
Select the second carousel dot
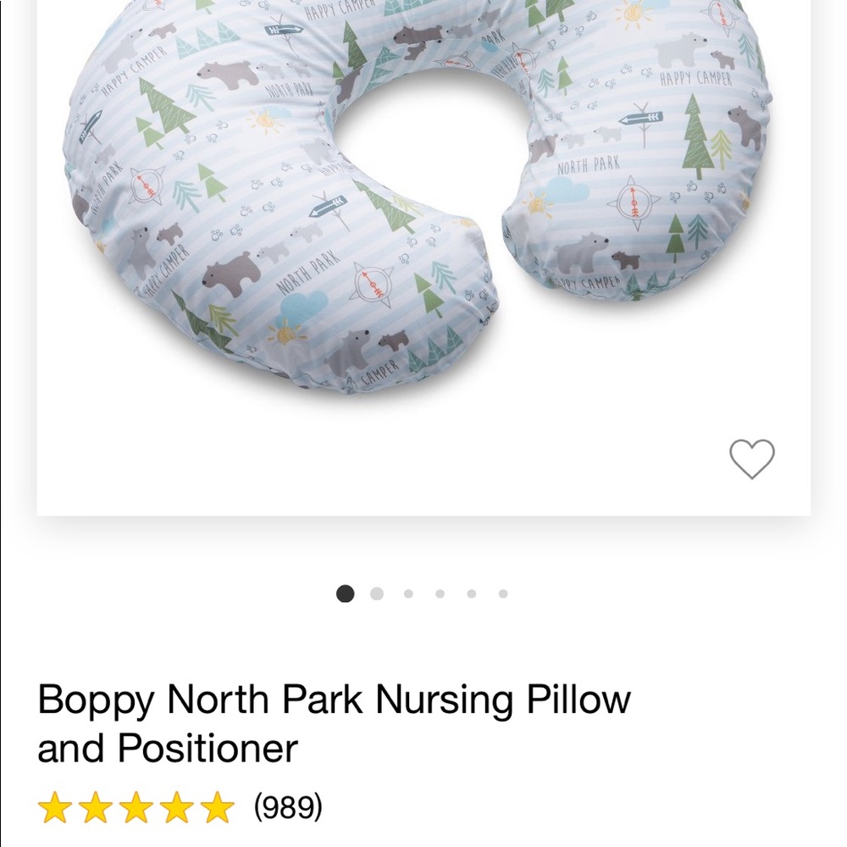pyautogui.click(x=377, y=594)
